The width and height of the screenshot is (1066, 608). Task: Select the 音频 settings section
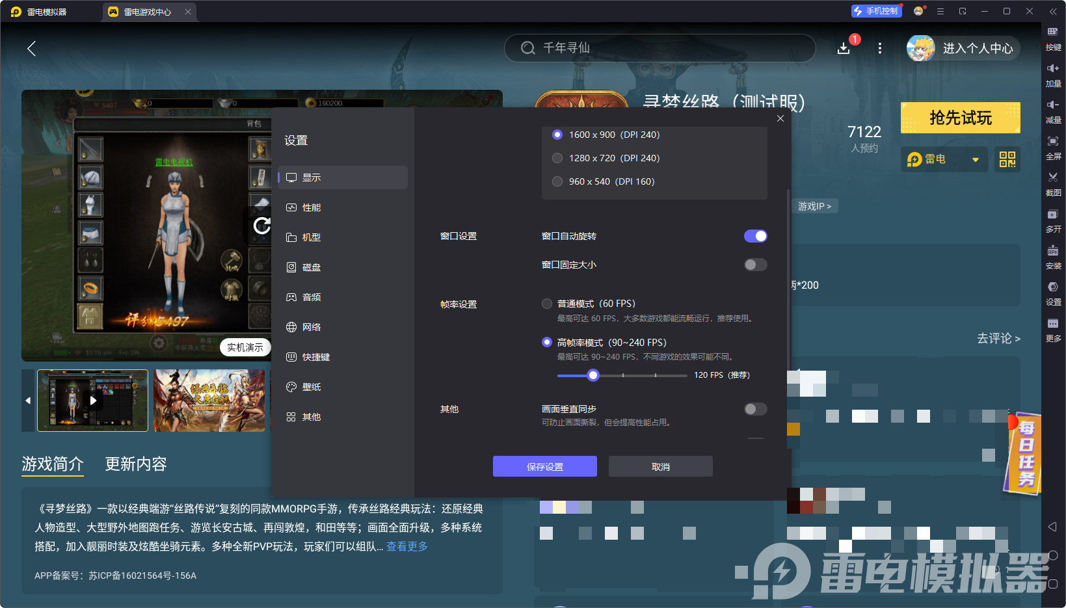click(311, 297)
